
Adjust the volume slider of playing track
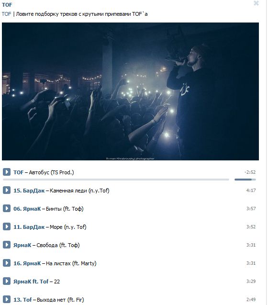[x=245, y=180]
